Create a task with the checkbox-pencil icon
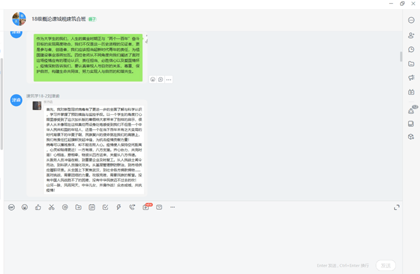The height and width of the screenshot is (274, 420). [105, 207]
